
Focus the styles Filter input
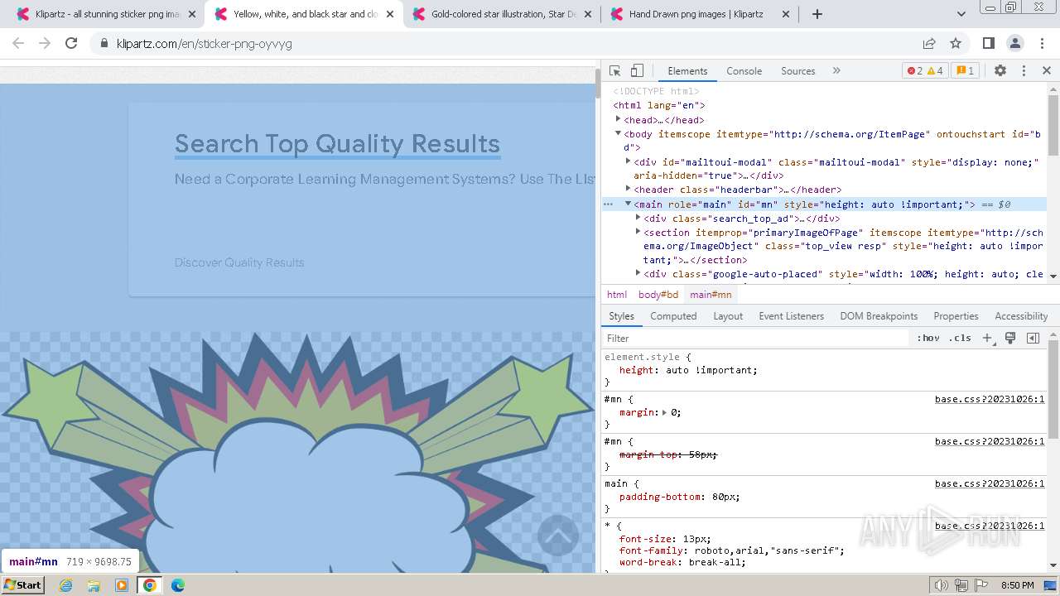(756, 338)
